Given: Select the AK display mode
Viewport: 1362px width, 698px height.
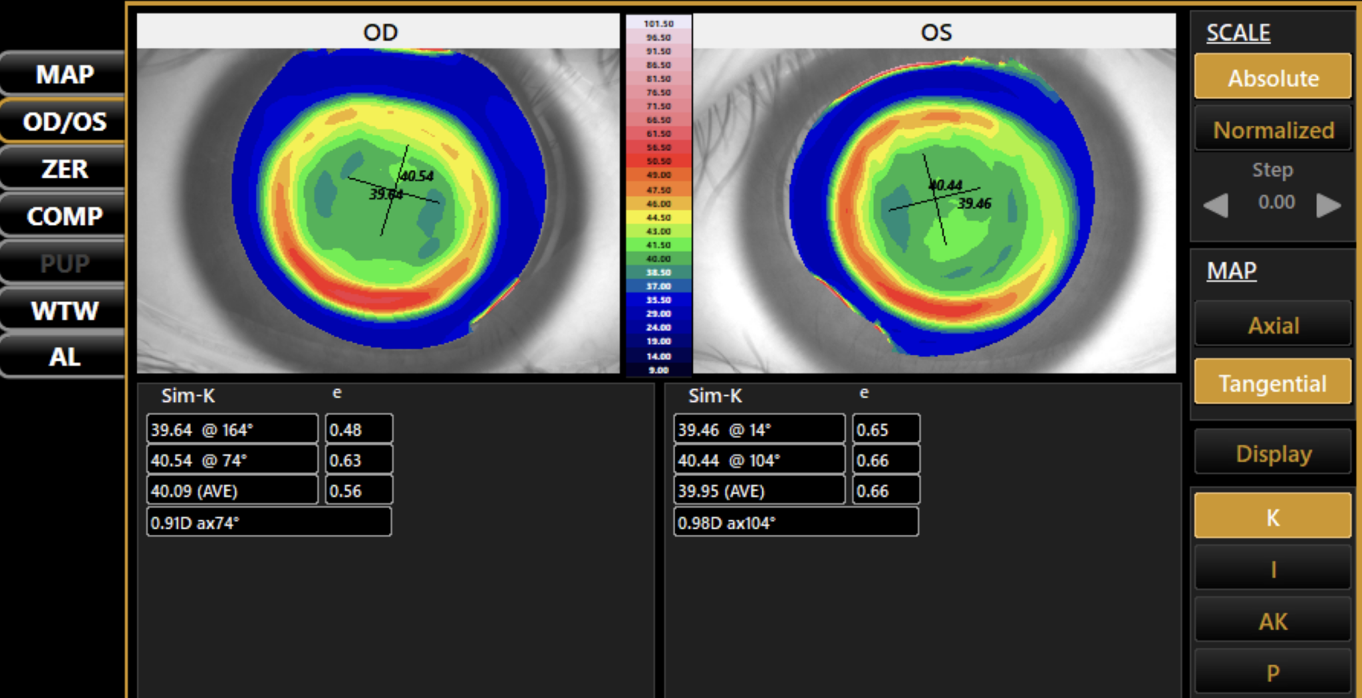Looking at the screenshot, I should tap(1272, 620).
